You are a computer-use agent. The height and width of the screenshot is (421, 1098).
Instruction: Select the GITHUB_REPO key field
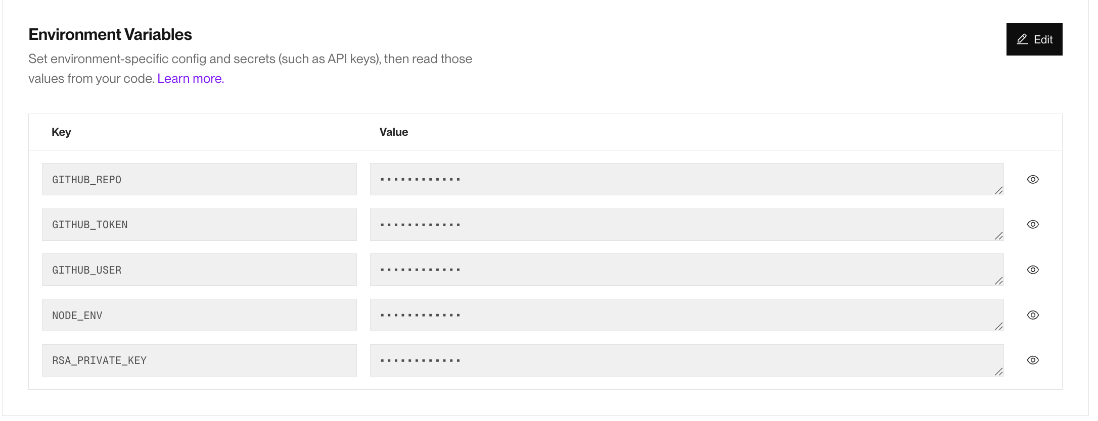click(x=199, y=179)
